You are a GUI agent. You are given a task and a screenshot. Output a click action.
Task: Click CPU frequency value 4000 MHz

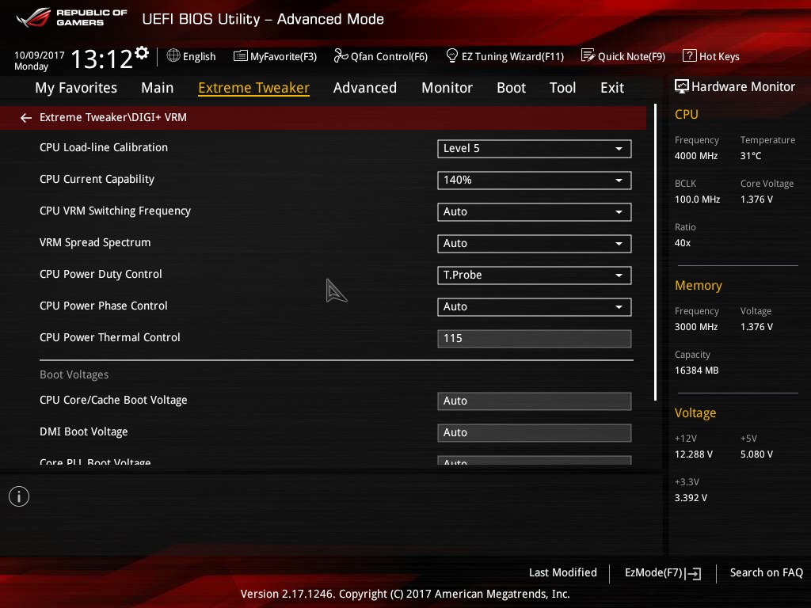[695, 156]
